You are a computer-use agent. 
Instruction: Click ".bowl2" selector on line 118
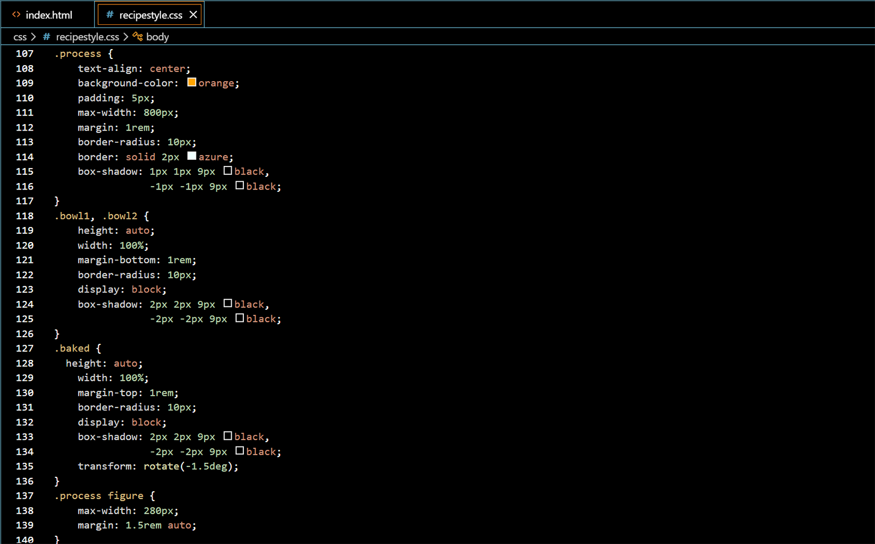point(120,216)
